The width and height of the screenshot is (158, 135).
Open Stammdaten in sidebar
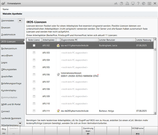point(8,21)
